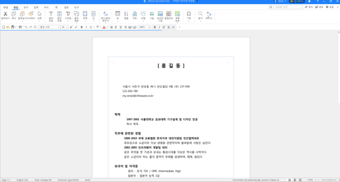Click the Cut (scissors) tool
This screenshot has width=340, height=182.
(x=6, y=15)
